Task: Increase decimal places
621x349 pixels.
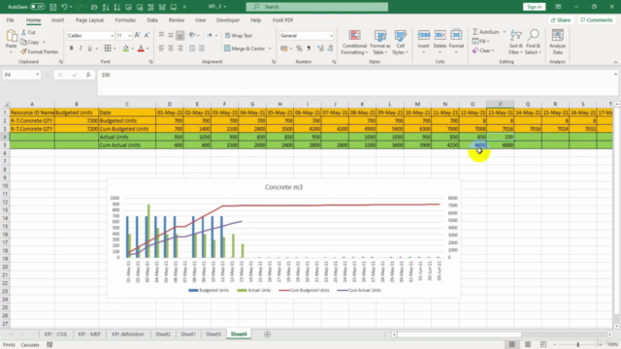Action: coord(320,48)
